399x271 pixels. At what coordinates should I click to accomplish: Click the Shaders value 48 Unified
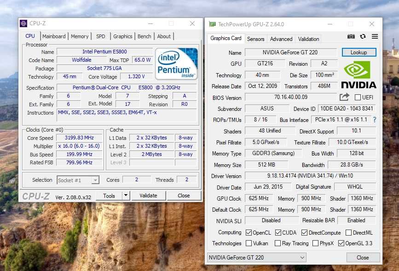pyautogui.click(x=270, y=131)
